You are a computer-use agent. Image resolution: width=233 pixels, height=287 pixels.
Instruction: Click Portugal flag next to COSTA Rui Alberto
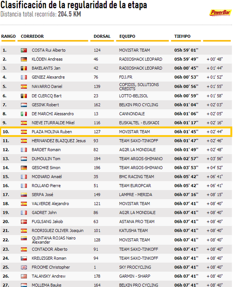click(x=24, y=50)
